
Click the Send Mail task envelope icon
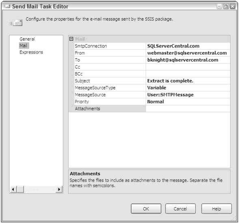(x=15, y=23)
